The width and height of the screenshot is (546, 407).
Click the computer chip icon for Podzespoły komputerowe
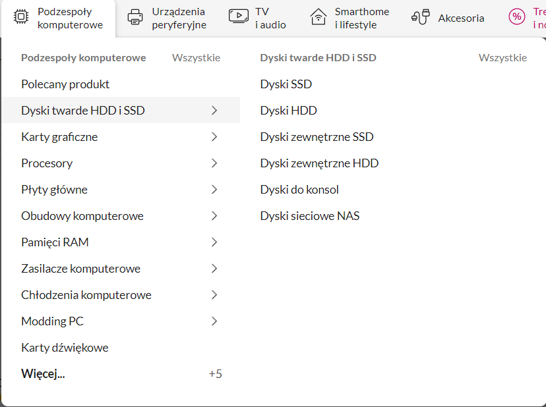click(21, 18)
